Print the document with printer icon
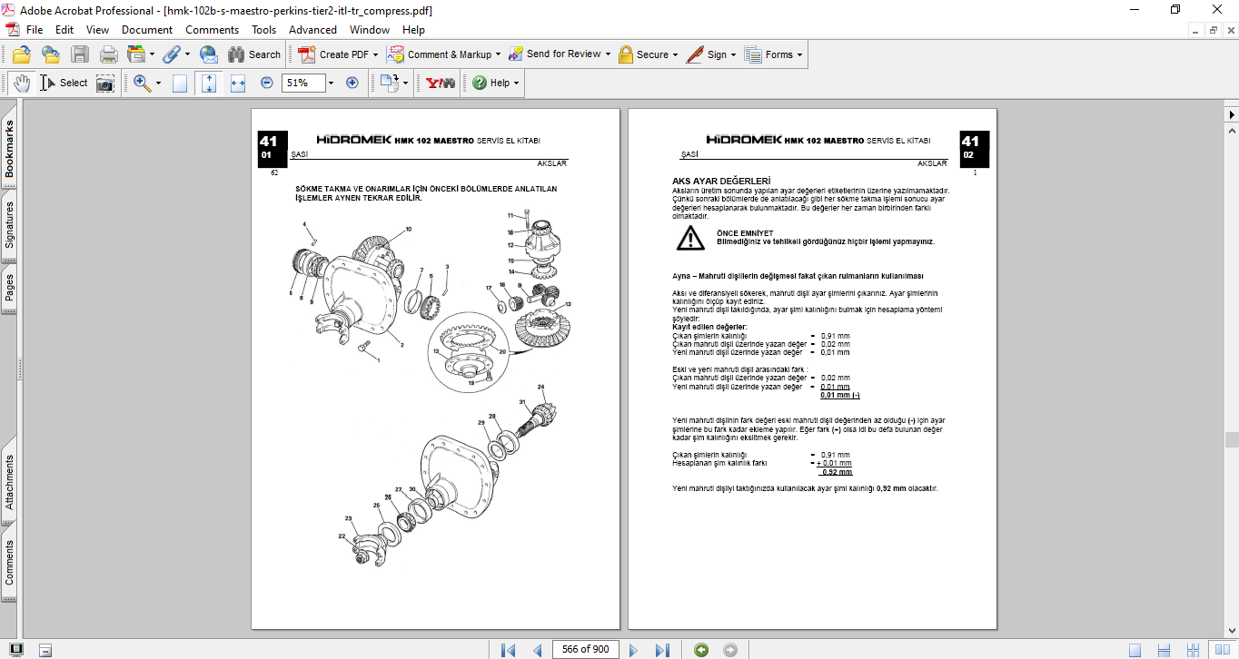Image resolution: width=1239 pixels, height=659 pixels. 109,54
